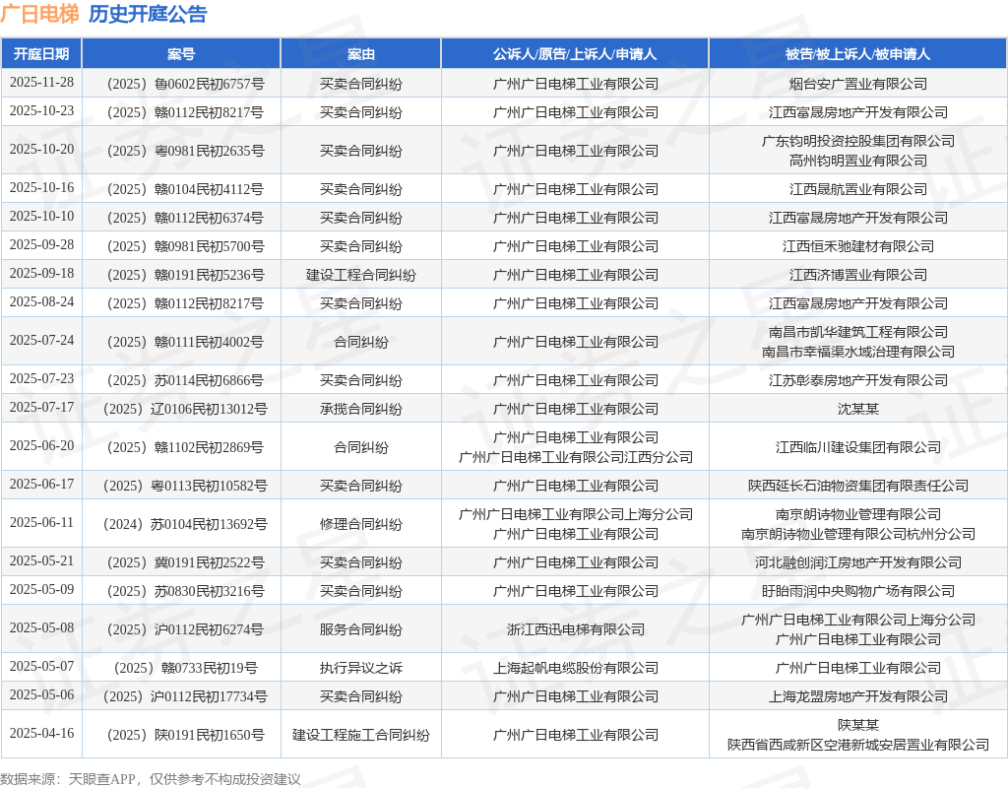The width and height of the screenshot is (1008, 788).
Task: Click defendant 江西济博置业有限公司
Action: (857, 275)
